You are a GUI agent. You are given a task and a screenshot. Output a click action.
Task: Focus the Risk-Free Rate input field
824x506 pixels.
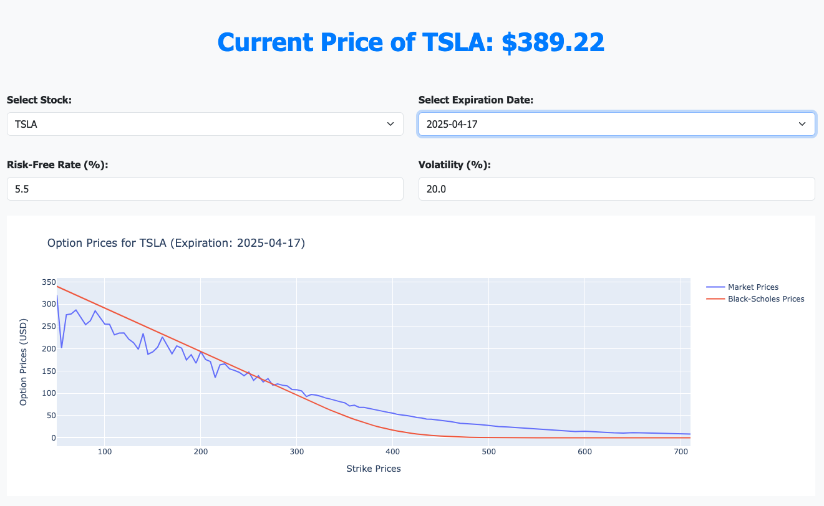[x=205, y=189]
